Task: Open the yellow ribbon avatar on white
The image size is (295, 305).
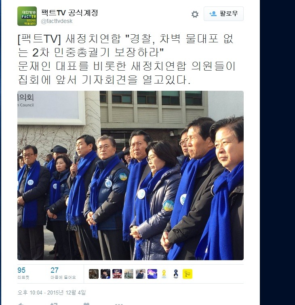Action: coord(164,274)
